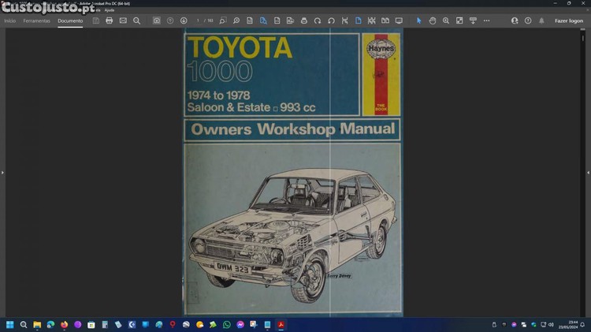Activate the hand pan tool

[432, 21]
